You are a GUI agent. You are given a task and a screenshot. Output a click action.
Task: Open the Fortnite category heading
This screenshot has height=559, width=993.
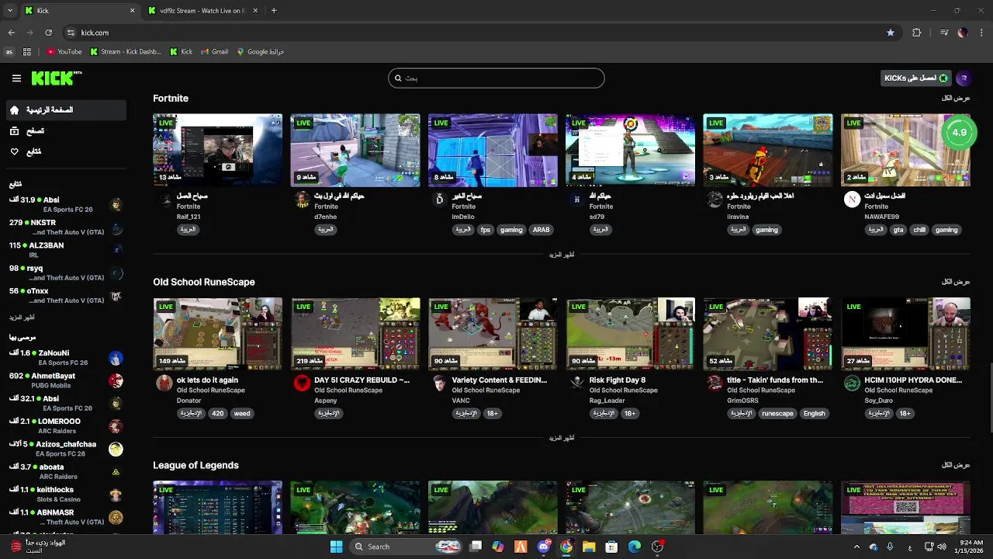[x=171, y=99]
